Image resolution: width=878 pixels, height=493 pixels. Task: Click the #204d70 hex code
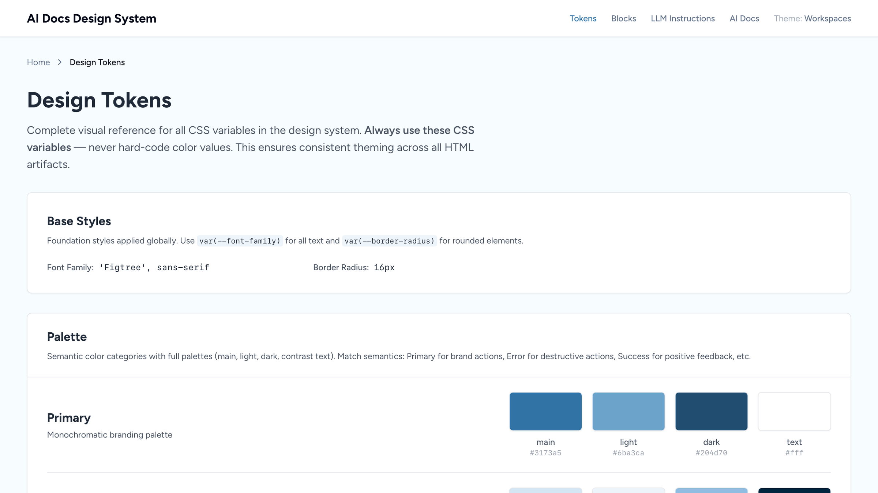(x=711, y=453)
